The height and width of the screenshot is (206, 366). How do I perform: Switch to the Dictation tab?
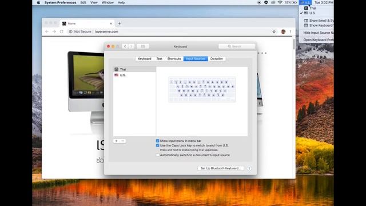point(217,59)
